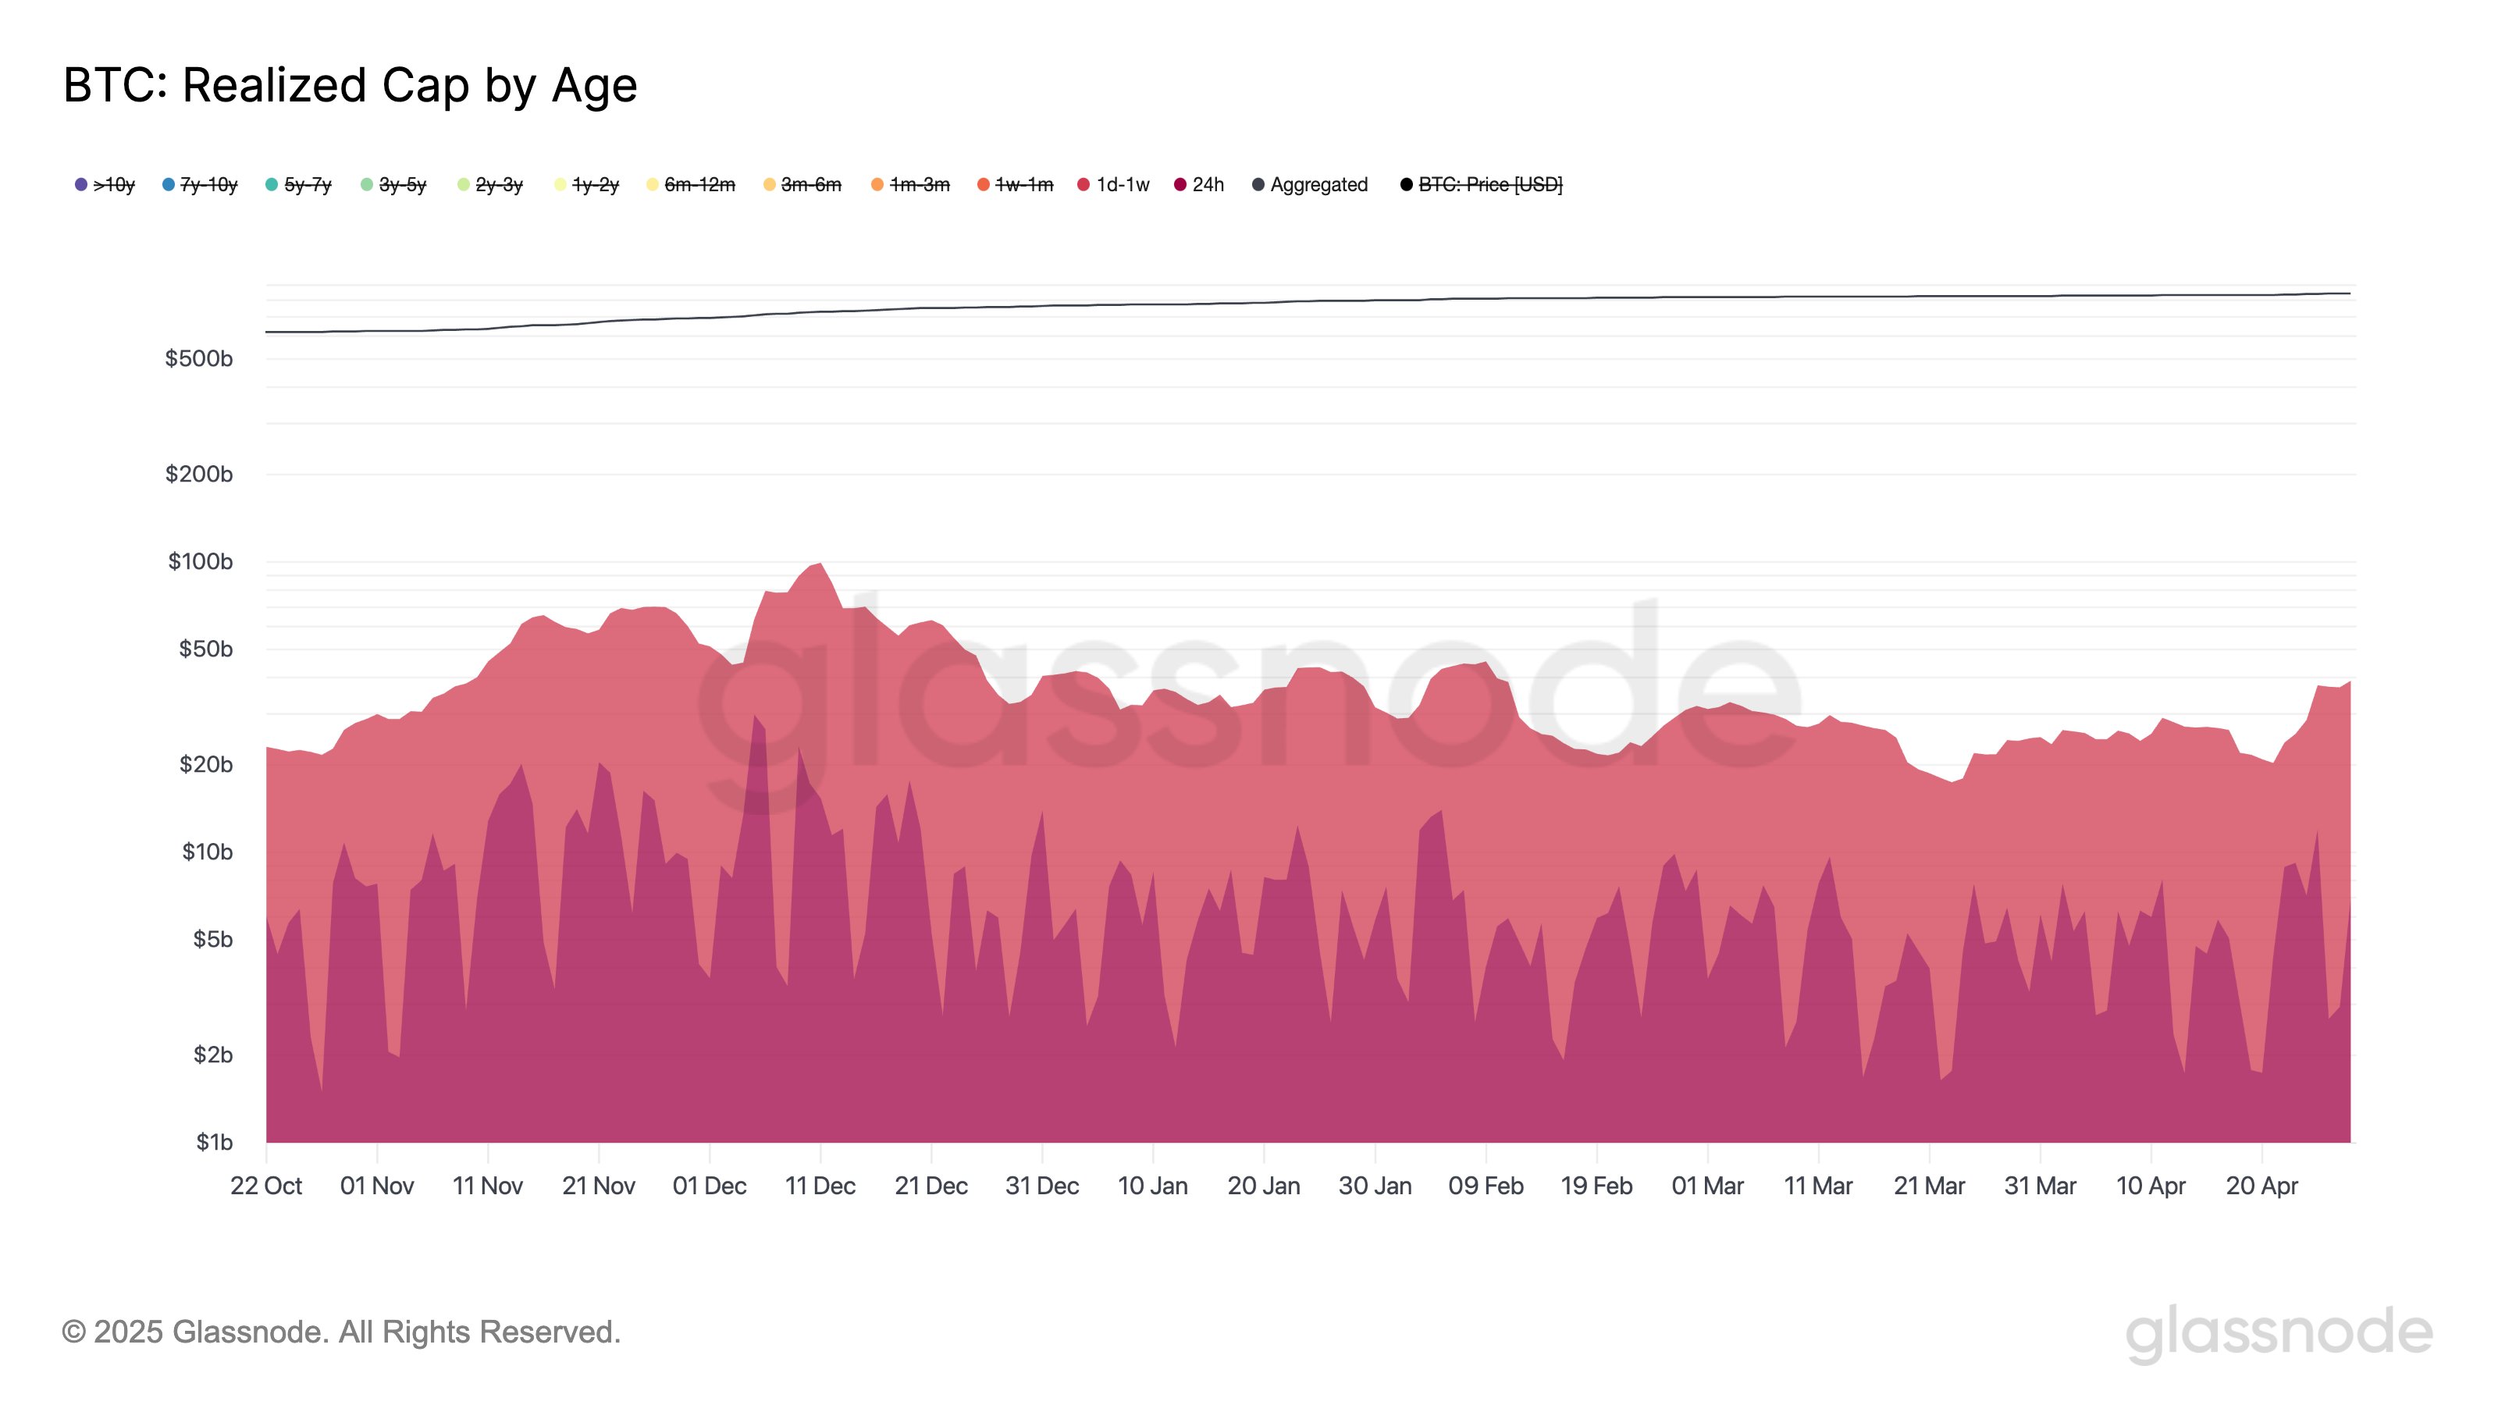The width and height of the screenshot is (2498, 1405).
Task: Hide the 1d-1w series
Action: tap(1113, 184)
